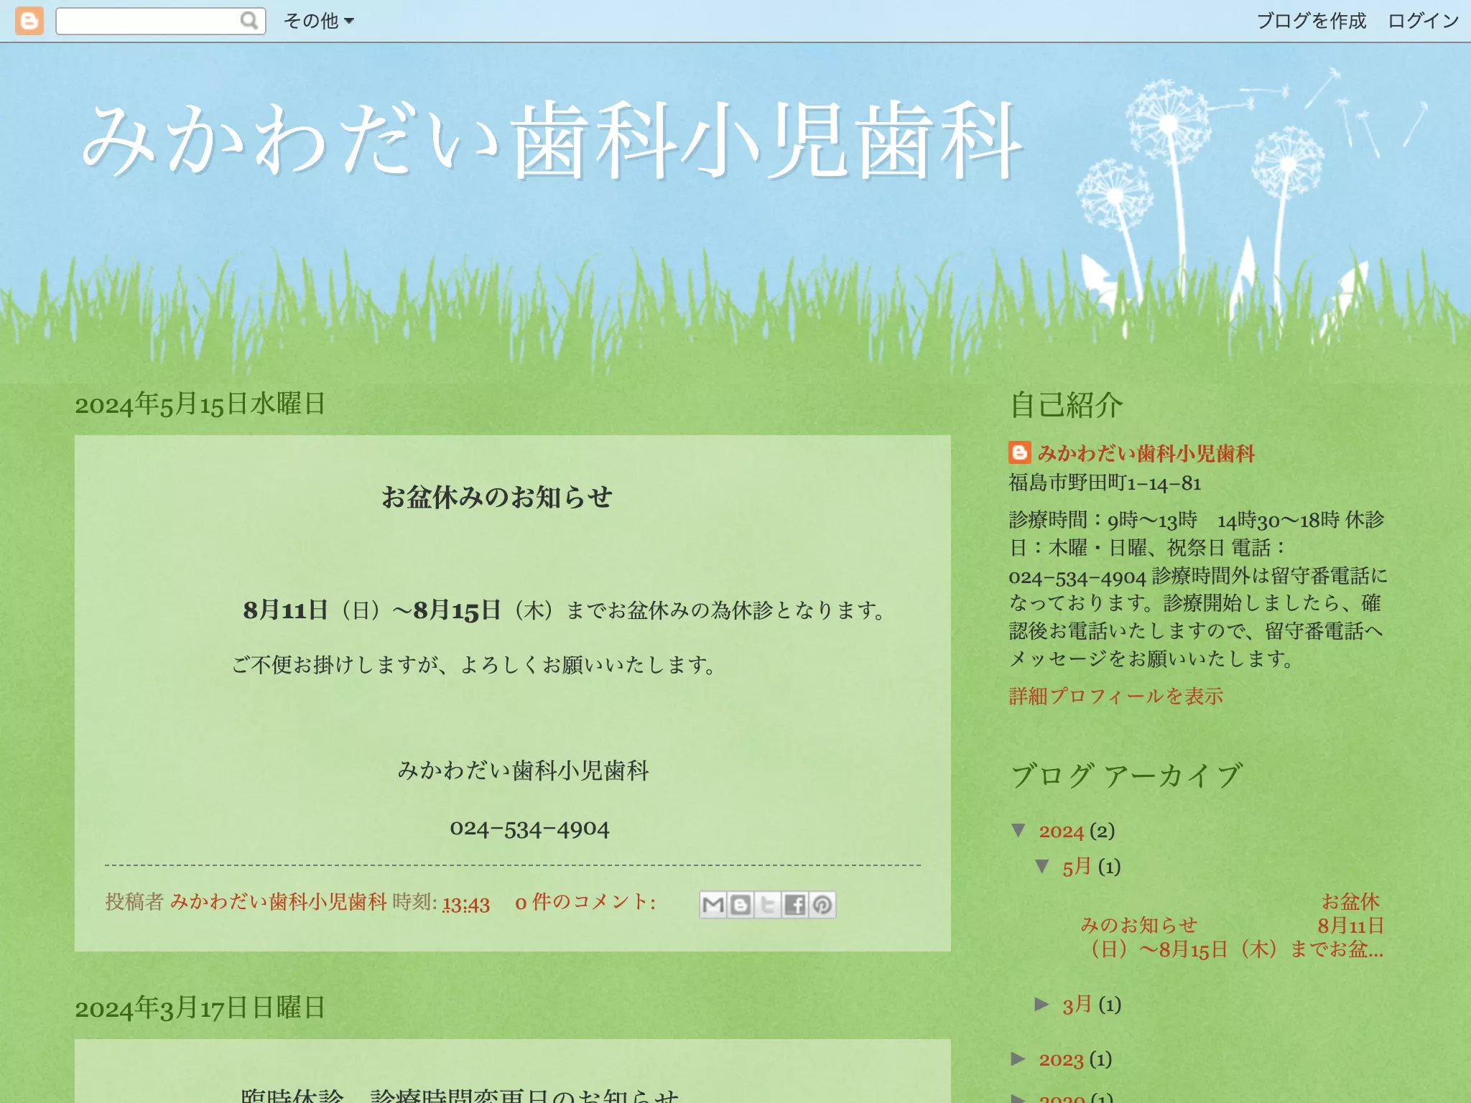Open the 0 件のコメント link
The height and width of the screenshot is (1103, 1471).
point(585,902)
